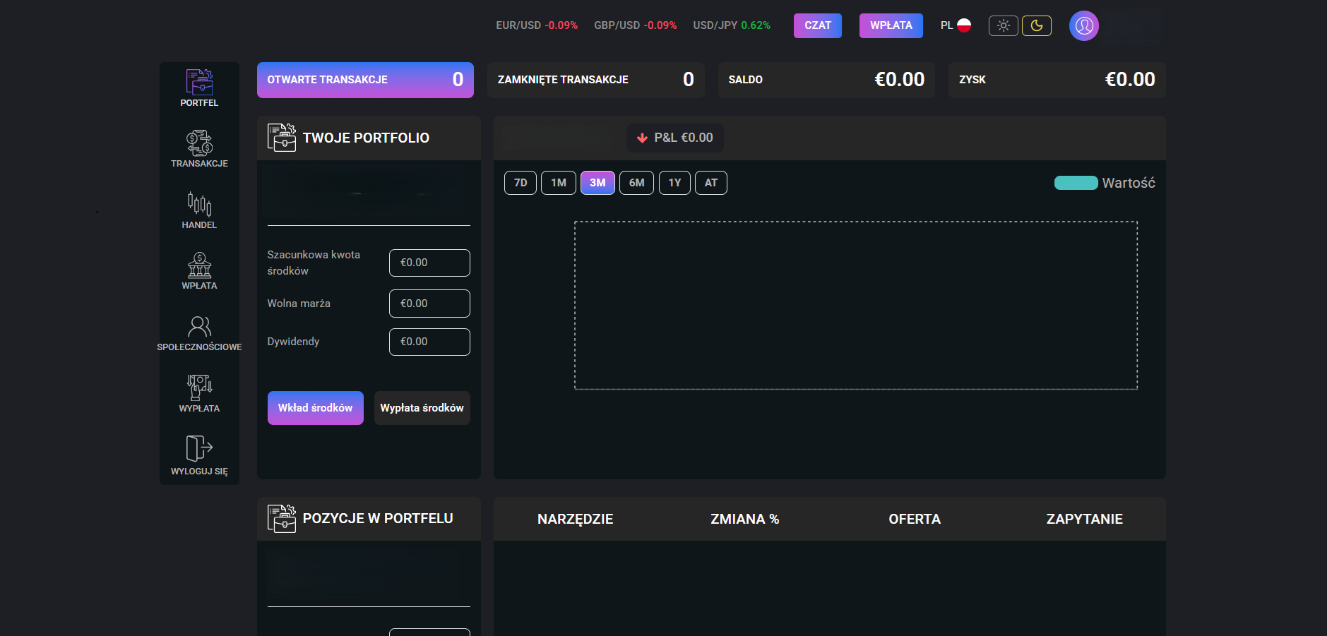1327x636 pixels.
Task: Open Wypłata withdrawal icon
Action: coord(199,388)
